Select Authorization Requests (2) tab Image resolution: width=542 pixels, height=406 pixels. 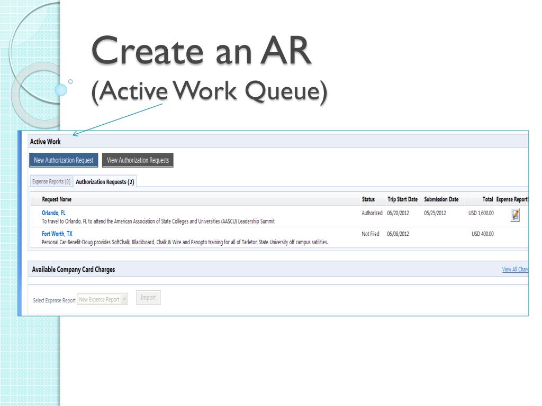coord(105,182)
